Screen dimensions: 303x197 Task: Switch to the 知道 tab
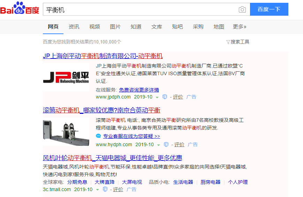click(136, 27)
